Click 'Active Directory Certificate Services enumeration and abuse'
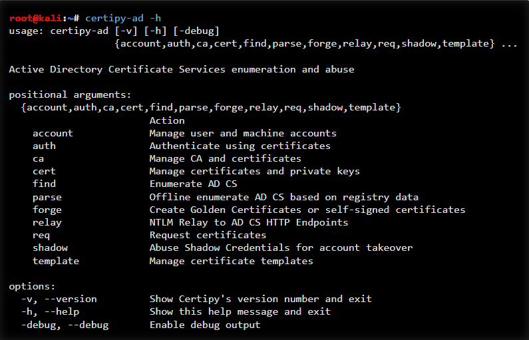Screen dimensions: 529x340 tap(182, 69)
